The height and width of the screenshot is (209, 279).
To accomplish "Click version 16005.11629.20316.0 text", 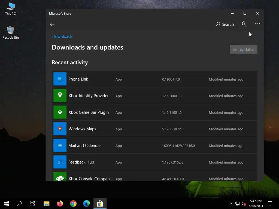I will coord(178,146).
